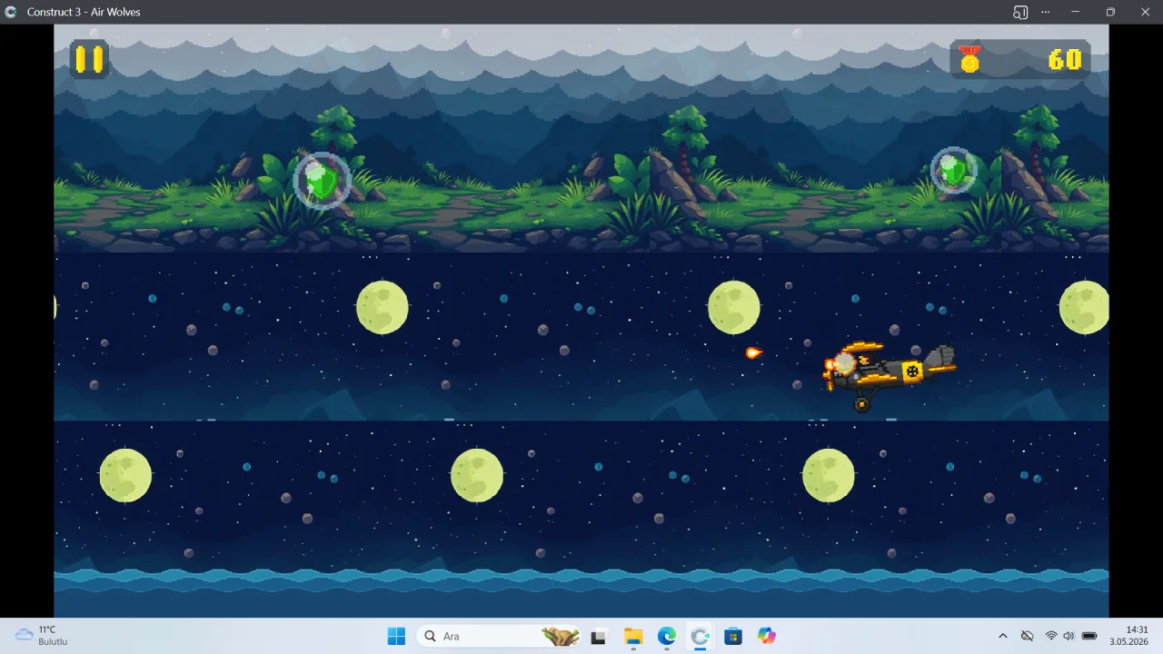Click the volume speaker icon in the tray
This screenshot has height=654, width=1163.
tap(1069, 636)
